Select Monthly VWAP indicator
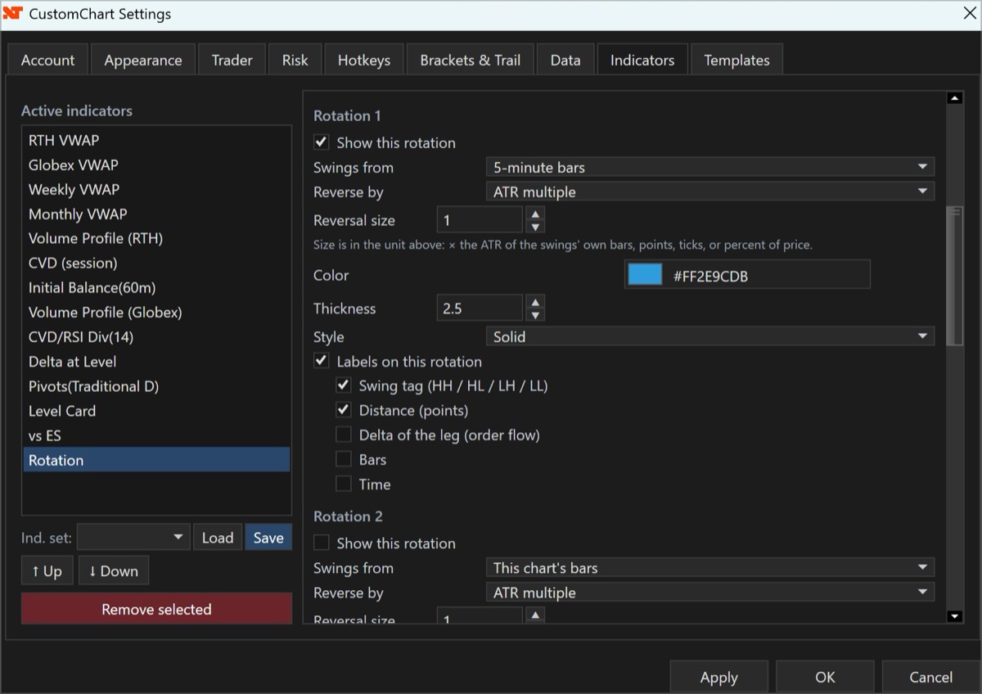 coord(156,214)
